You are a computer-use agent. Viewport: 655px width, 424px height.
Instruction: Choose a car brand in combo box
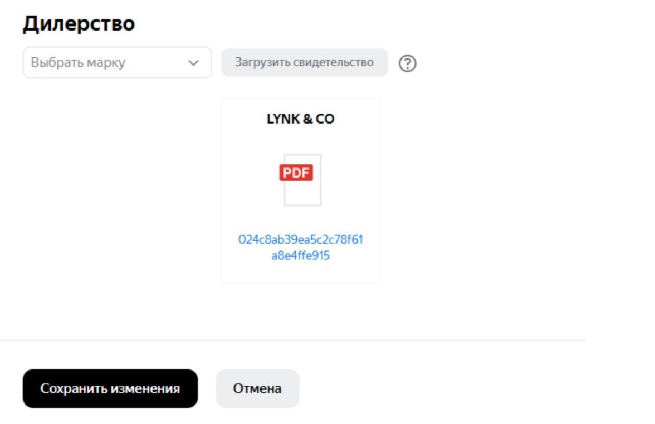[117, 62]
